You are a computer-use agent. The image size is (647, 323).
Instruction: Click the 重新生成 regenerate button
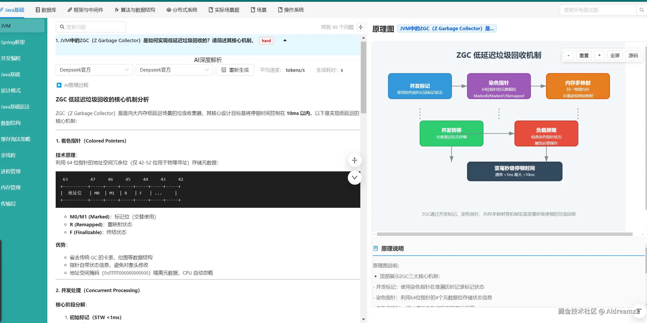pos(235,70)
